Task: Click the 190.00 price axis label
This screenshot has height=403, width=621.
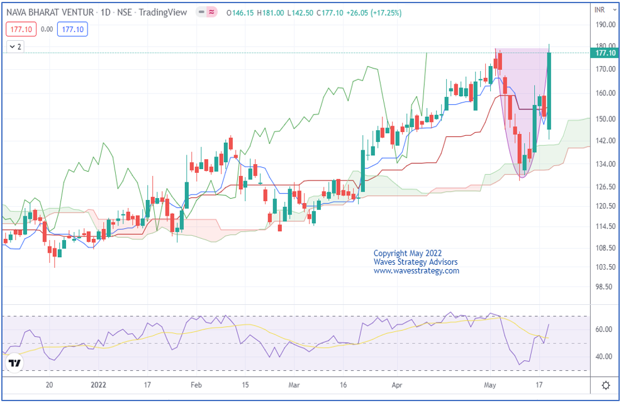Action: 605,25
